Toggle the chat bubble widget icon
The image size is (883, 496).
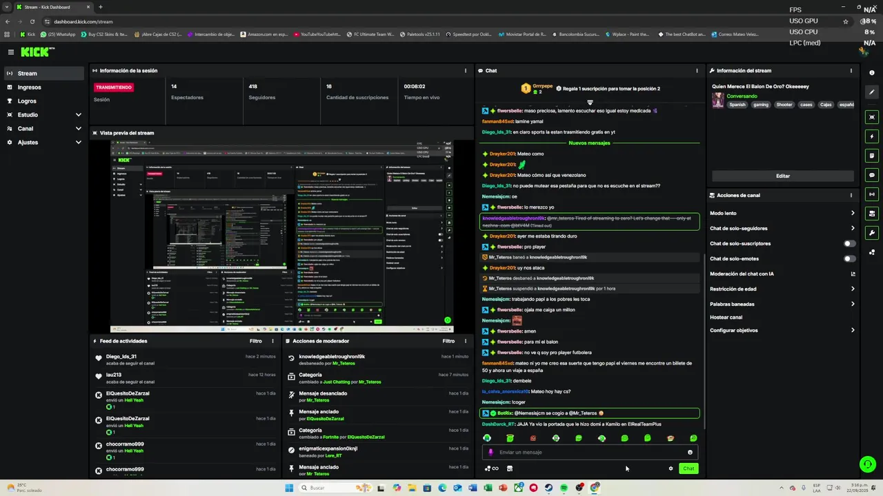tap(872, 175)
